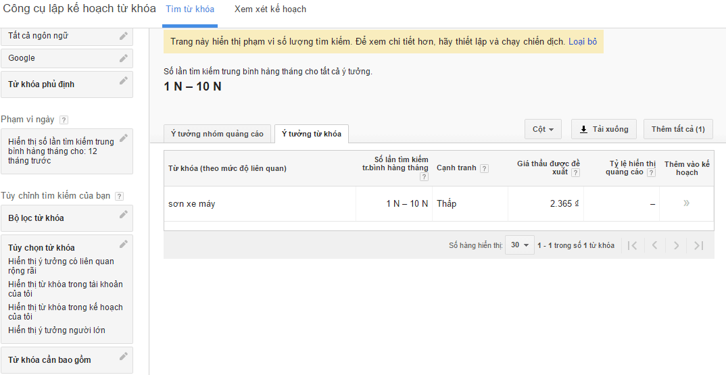Image resolution: width=726 pixels, height=375 pixels.
Task: Edit 'Bộ lọc từ khóa' pencil icon
Action: [123, 214]
